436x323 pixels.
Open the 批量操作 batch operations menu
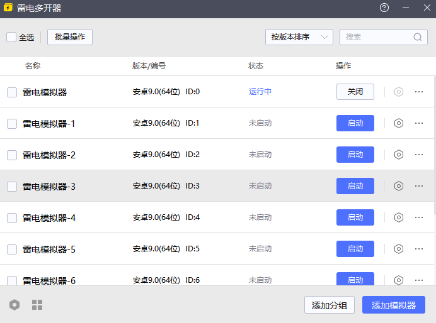70,37
